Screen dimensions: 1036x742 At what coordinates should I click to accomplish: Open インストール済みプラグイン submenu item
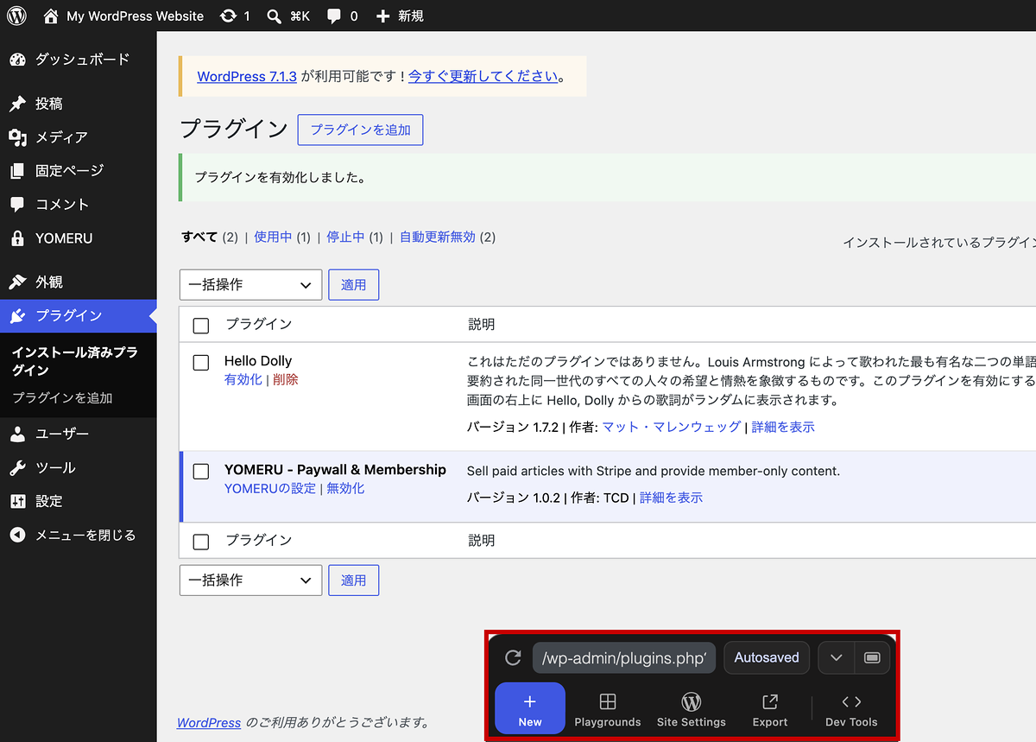[x=74, y=361]
